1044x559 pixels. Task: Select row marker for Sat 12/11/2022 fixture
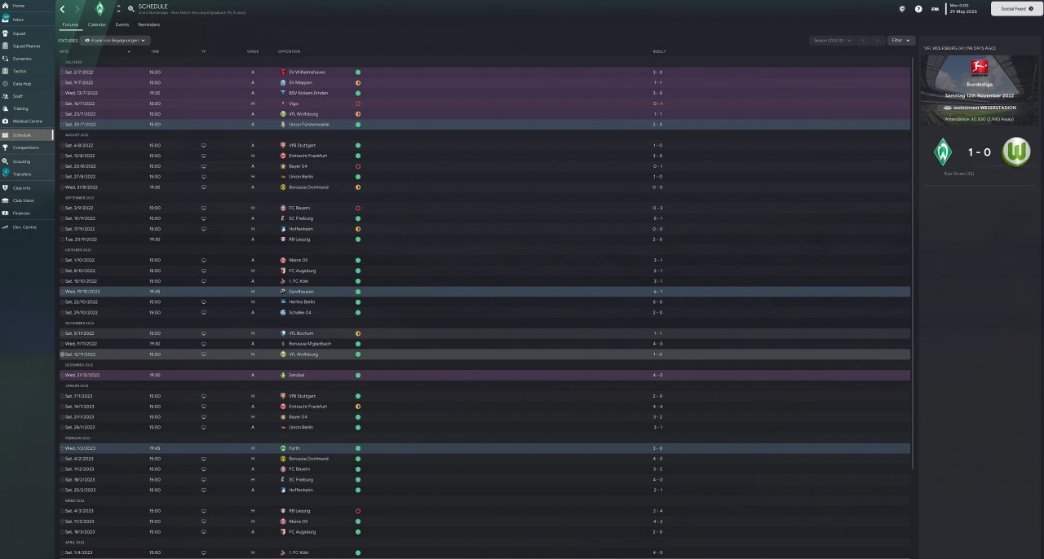tap(62, 354)
